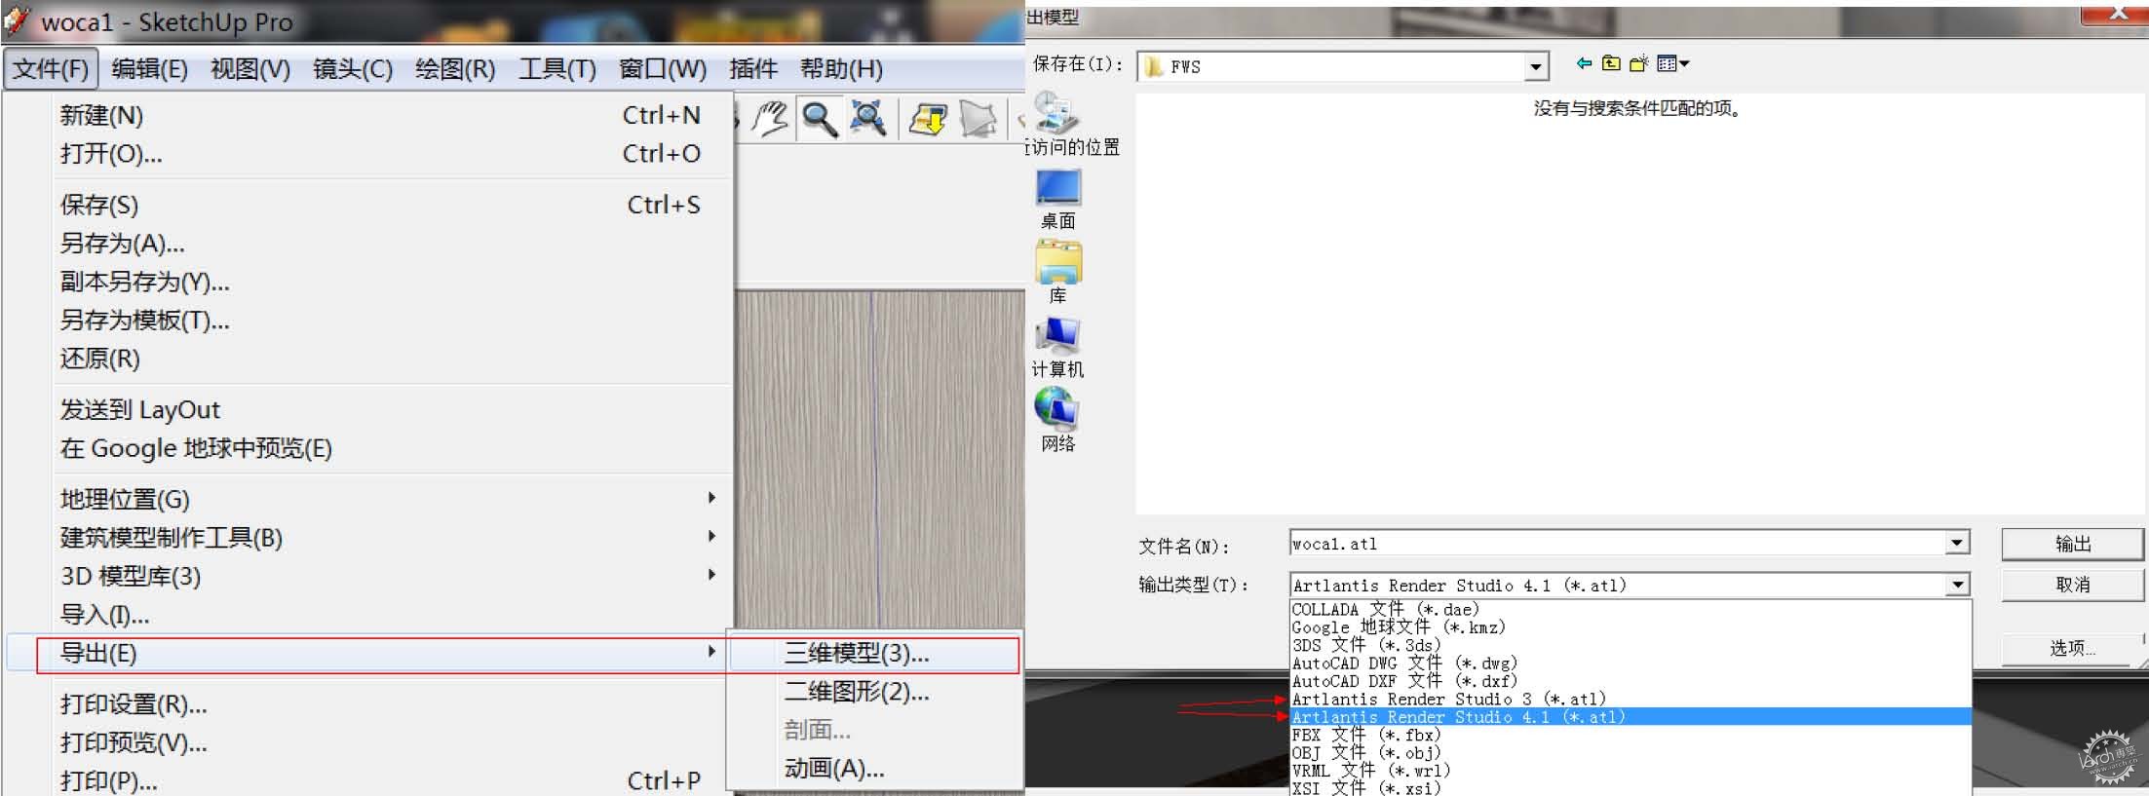Open the 窗口(W) menu
The width and height of the screenshot is (2149, 796).
(662, 69)
